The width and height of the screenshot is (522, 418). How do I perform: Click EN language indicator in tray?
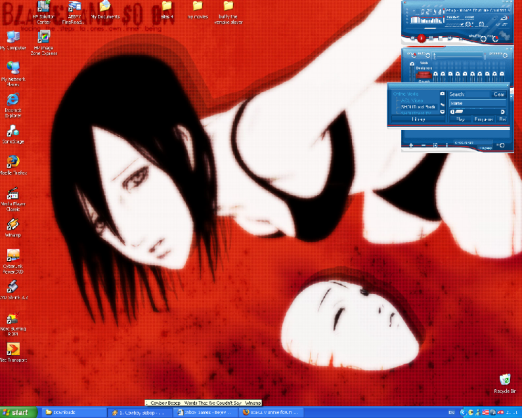(x=452, y=413)
